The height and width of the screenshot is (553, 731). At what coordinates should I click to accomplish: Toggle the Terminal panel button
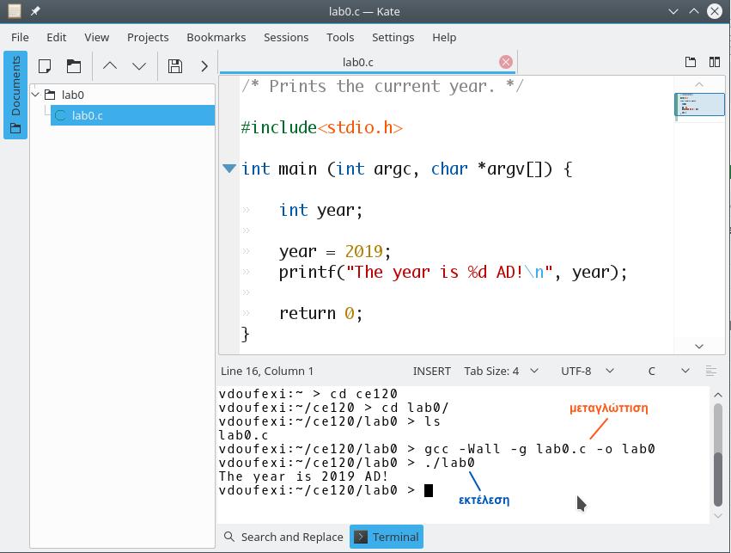[387, 538]
